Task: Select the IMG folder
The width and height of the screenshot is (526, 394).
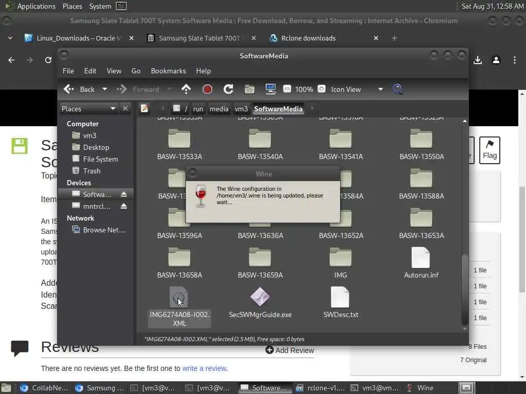Action: (x=341, y=263)
